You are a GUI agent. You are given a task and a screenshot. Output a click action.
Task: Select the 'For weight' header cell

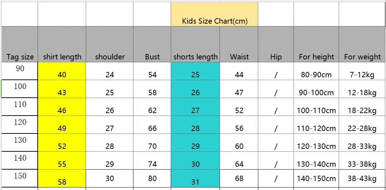click(x=362, y=44)
